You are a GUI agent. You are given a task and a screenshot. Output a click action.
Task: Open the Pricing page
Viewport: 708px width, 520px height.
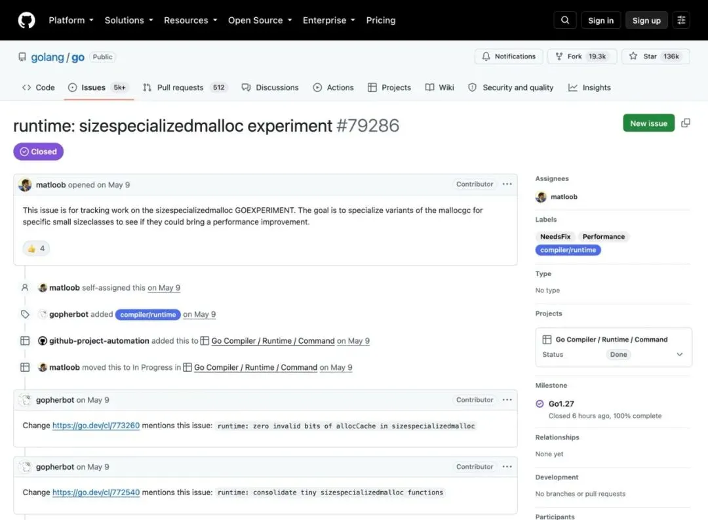coord(381,20)
